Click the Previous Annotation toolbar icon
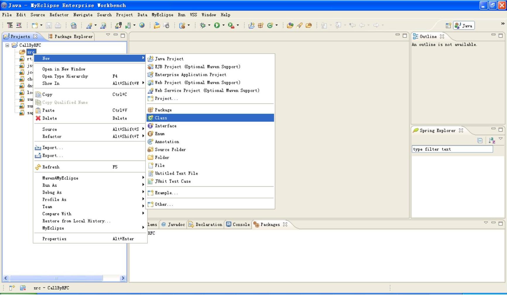 tap(338, 25)
